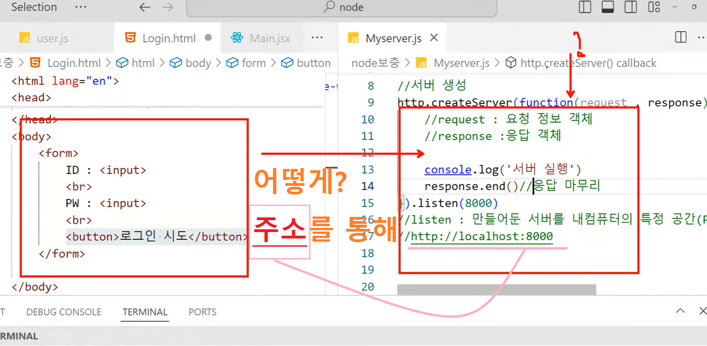This screenshot has width=707, height=346.
Task: Click the opening '<head>' tag line
Action: point(31,97)
